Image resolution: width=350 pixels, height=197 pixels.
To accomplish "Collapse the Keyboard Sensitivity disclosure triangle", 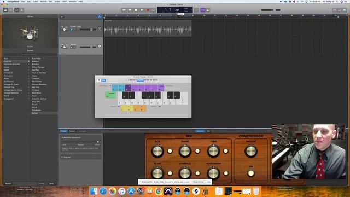I will tap(62, 137).
